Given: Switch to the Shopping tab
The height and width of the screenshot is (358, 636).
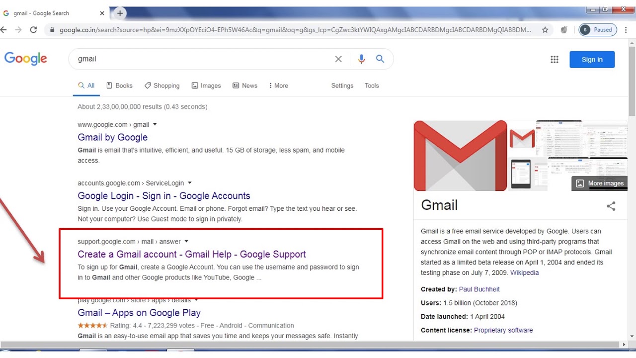Looking at the screenshot, I should [162, 86].
